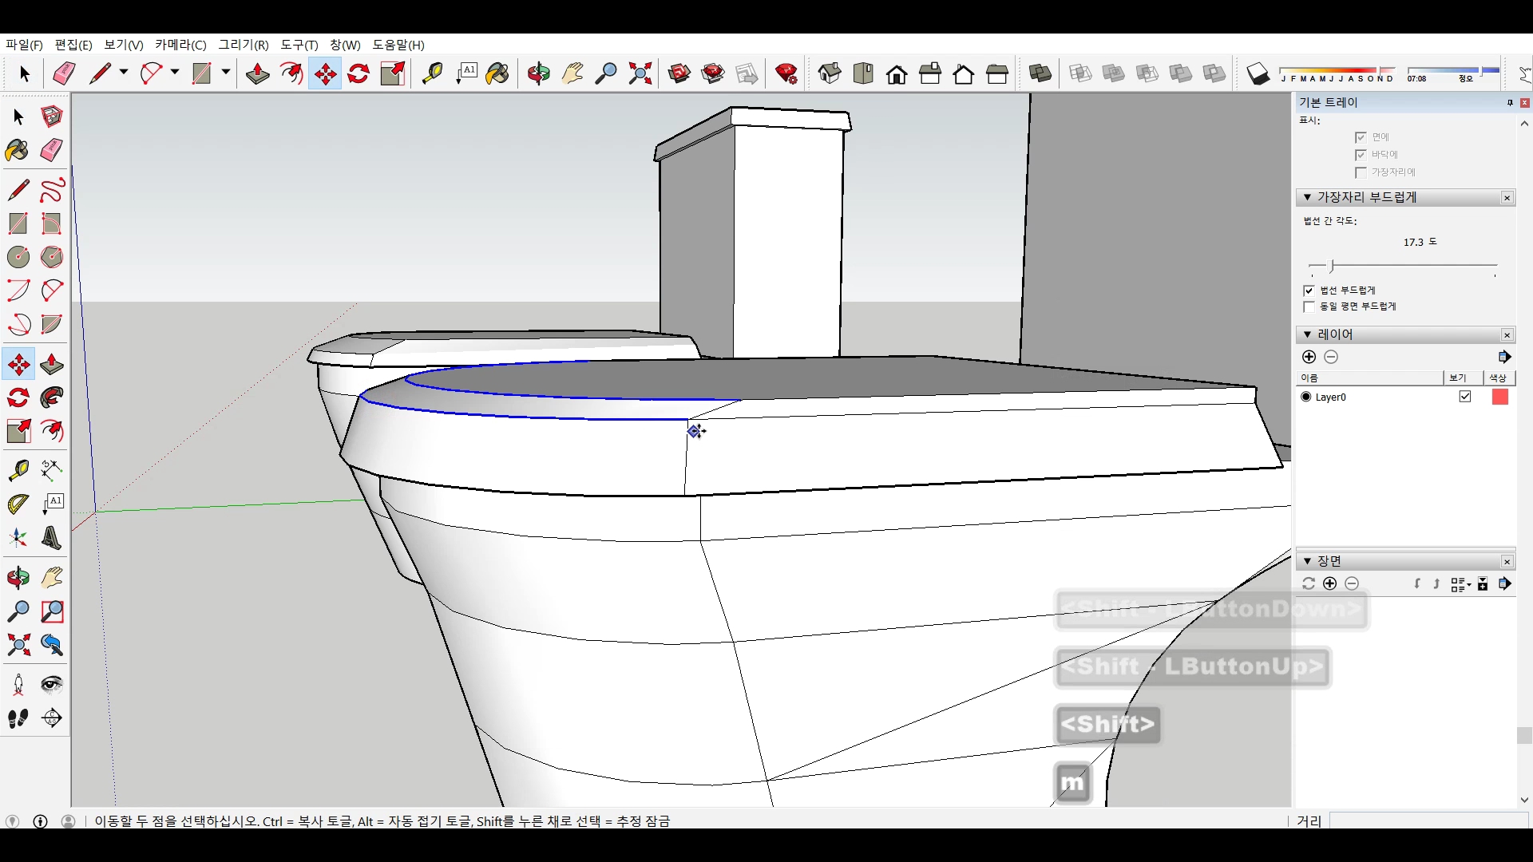Select the Walk footprints tool

pos(18,718)
